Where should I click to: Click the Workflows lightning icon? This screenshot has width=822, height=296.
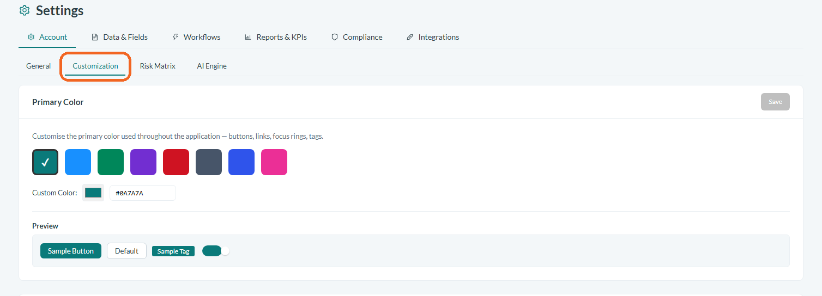pyautogui.click(x=176, y=37)
